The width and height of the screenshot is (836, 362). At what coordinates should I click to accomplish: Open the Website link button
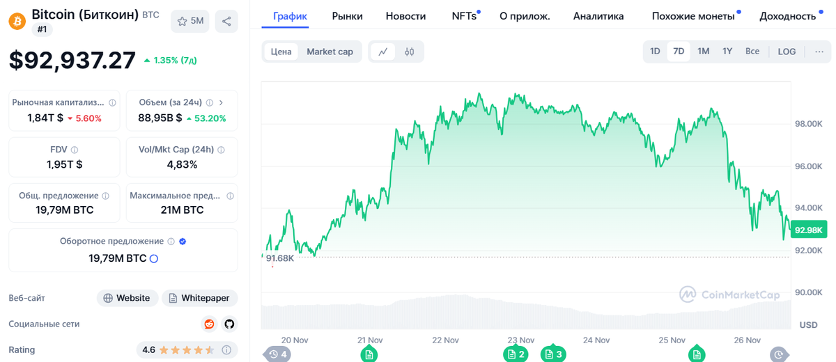[127, 298]
